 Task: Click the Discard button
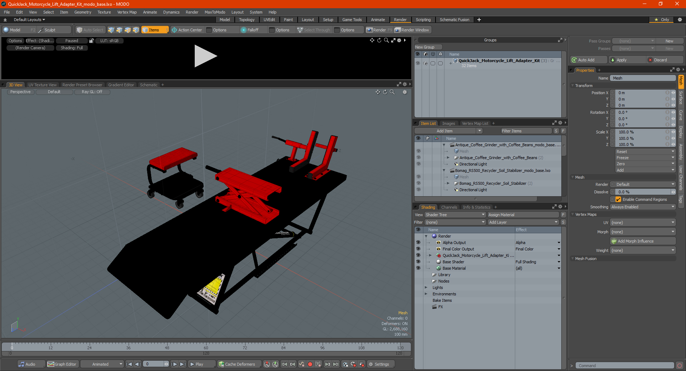[x=665, y=60]
